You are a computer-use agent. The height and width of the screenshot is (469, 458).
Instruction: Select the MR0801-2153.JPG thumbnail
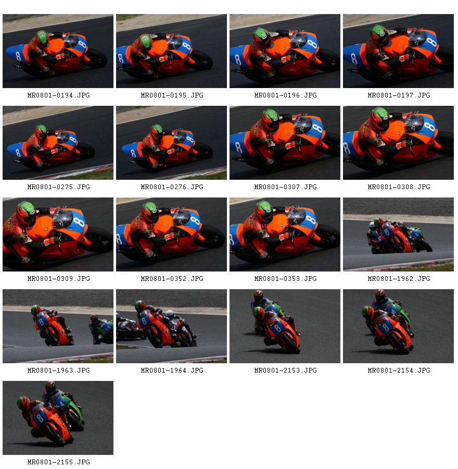(x=285, y=326)
